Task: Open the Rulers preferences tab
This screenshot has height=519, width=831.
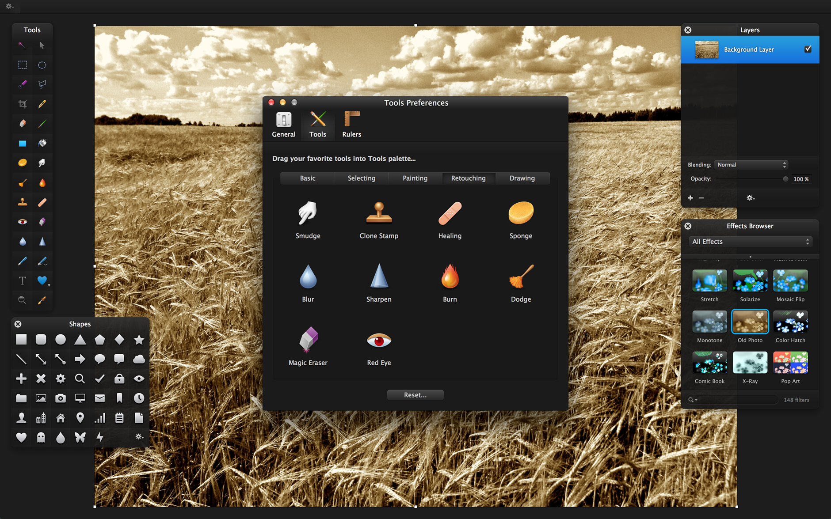Action: (352, 125)
